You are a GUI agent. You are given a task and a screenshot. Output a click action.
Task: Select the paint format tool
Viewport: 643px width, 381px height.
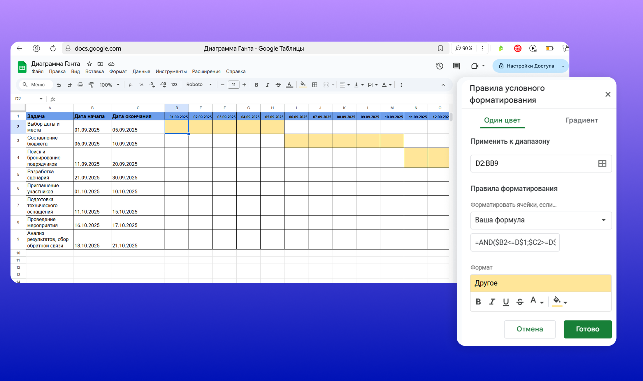[x=91, y=85]
